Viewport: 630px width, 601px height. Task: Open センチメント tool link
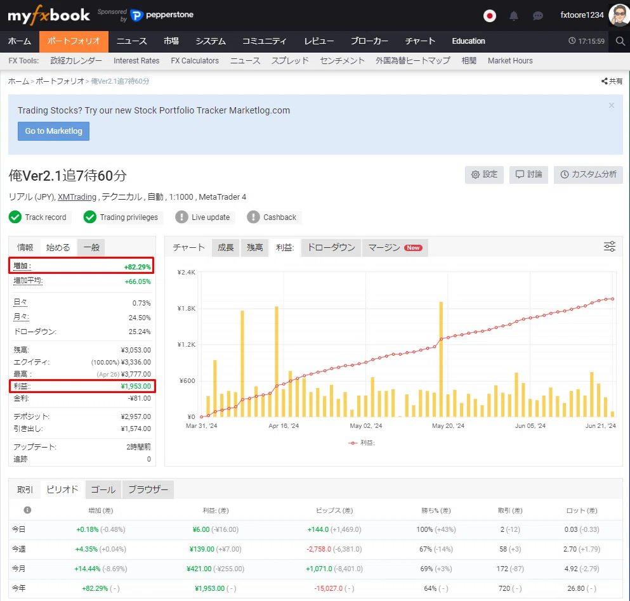343,61
